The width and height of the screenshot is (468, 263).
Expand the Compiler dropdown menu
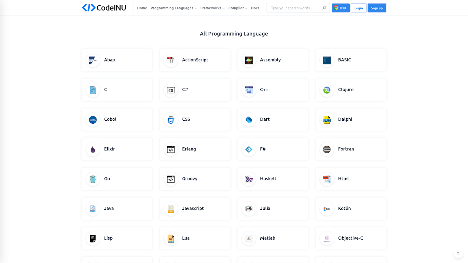point(238,8)
